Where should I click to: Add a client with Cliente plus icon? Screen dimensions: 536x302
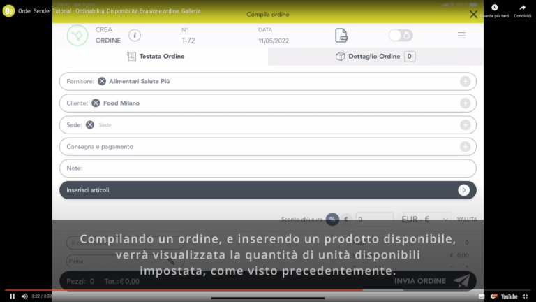pyautogui.click(x=465, y=103)
